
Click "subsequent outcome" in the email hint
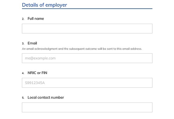(83, 49)
